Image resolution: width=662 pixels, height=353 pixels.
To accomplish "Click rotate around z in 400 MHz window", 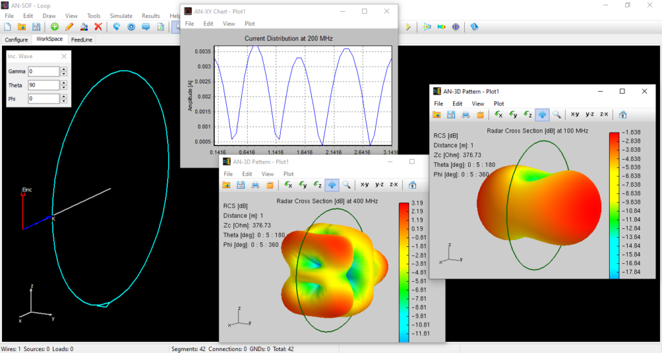I will pos(317,185).
